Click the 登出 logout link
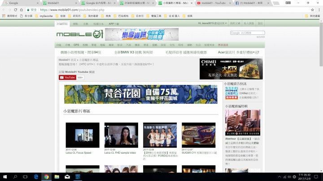 260,23
